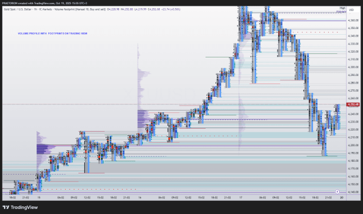This screenshot has width=363, height=214.
Task: Click the 4,200.00 price axis label
Action: tap(353, 145)
